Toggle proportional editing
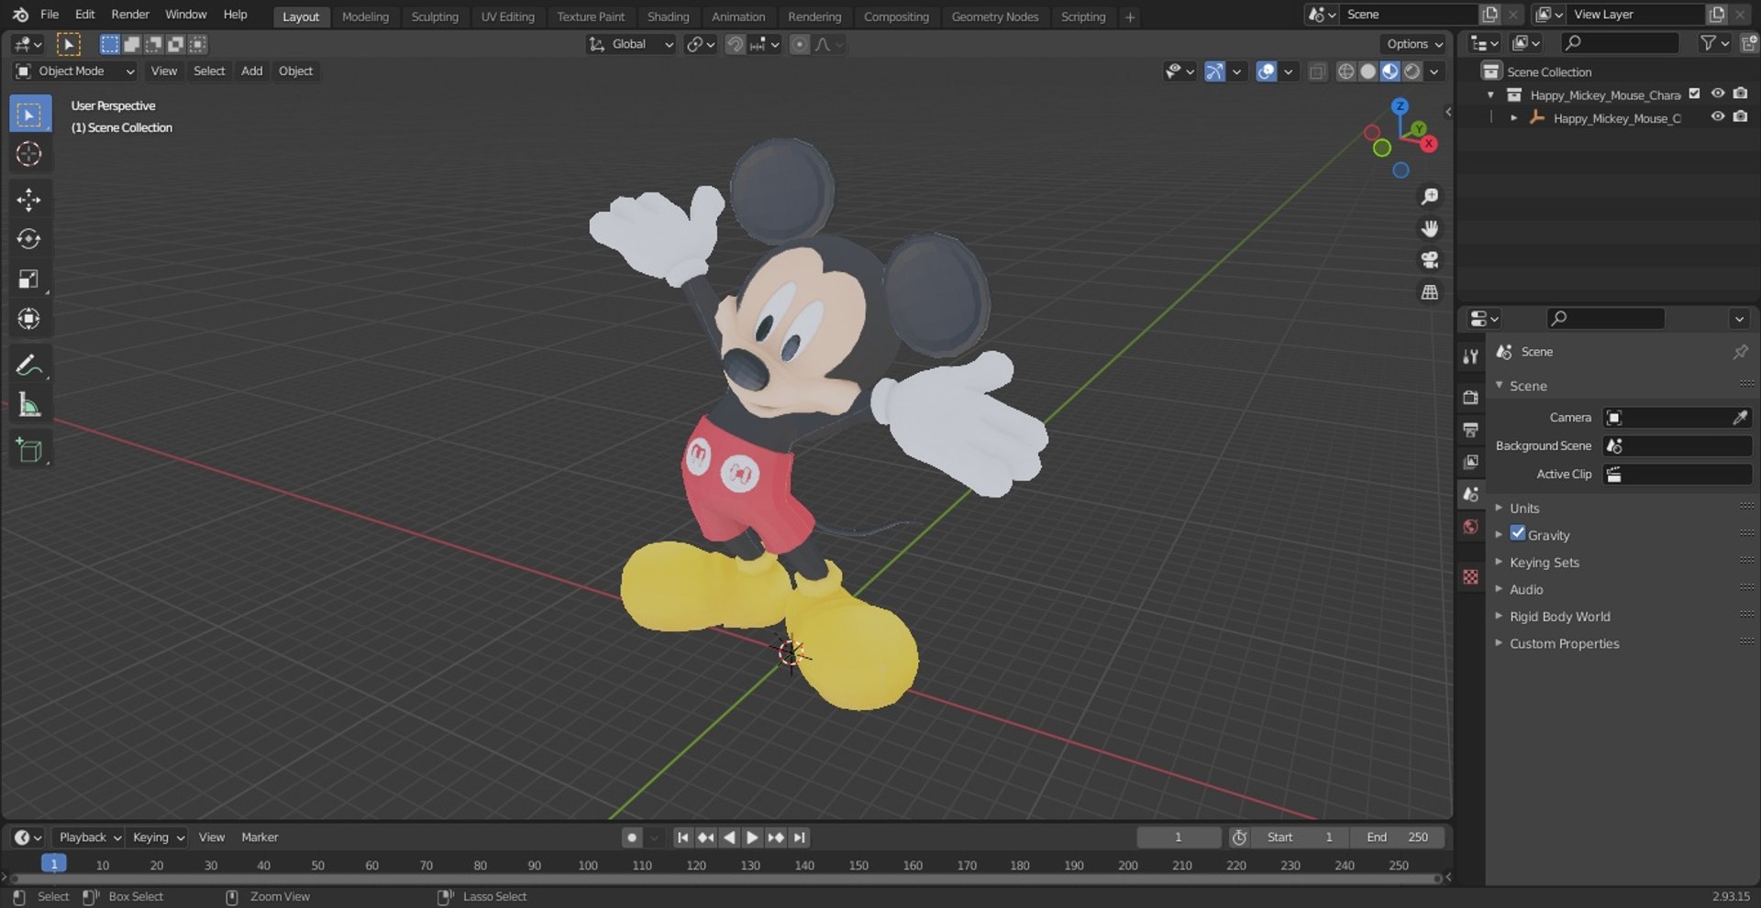The height and width of the screenshot is (908, 1761). tap(800, 44)
